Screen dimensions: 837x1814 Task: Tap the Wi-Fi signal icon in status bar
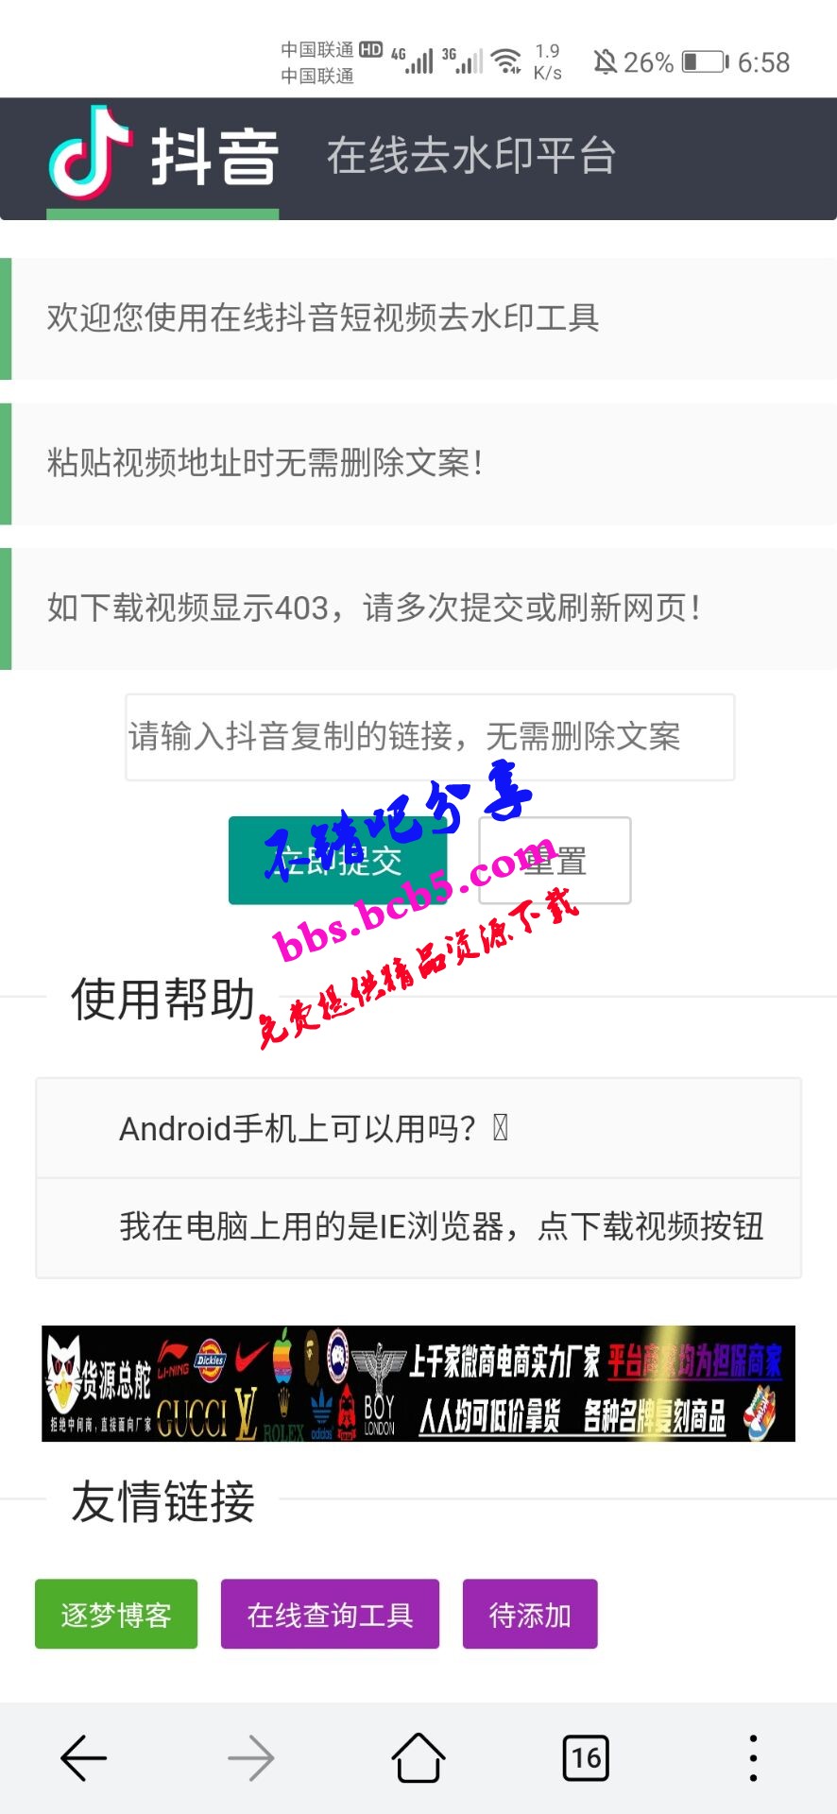click(507, 61)
